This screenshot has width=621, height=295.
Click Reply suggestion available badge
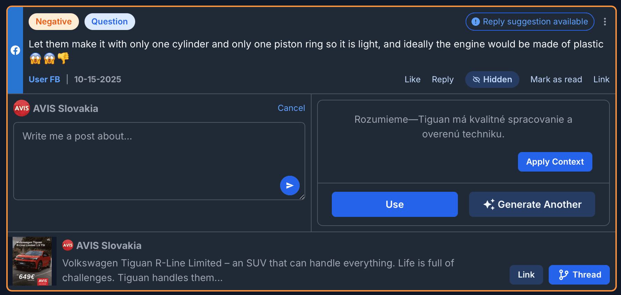(529, 22)
